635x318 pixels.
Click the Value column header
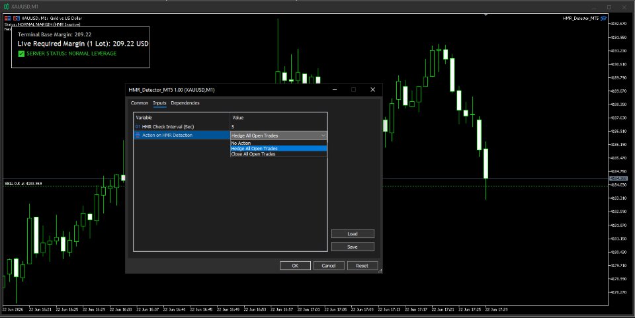pos(278,117)
